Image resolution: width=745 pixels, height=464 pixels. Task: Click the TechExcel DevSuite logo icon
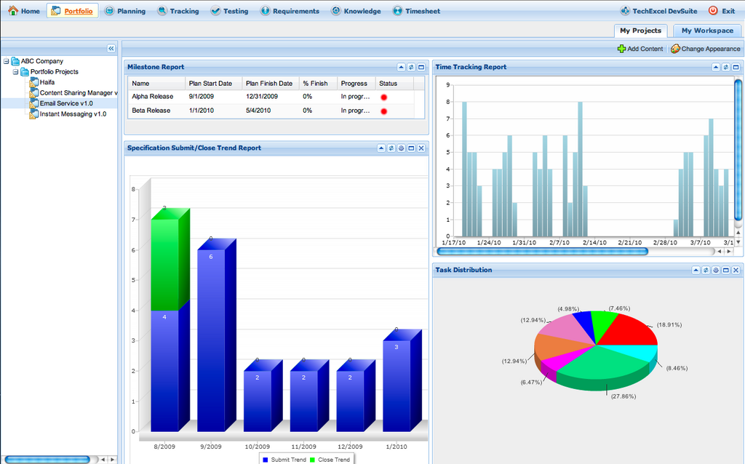tap(625, 10)
